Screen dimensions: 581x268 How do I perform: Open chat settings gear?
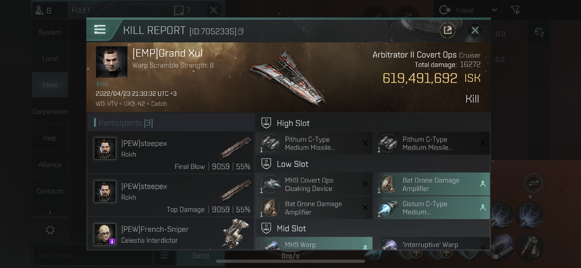[x=50, y=230]
